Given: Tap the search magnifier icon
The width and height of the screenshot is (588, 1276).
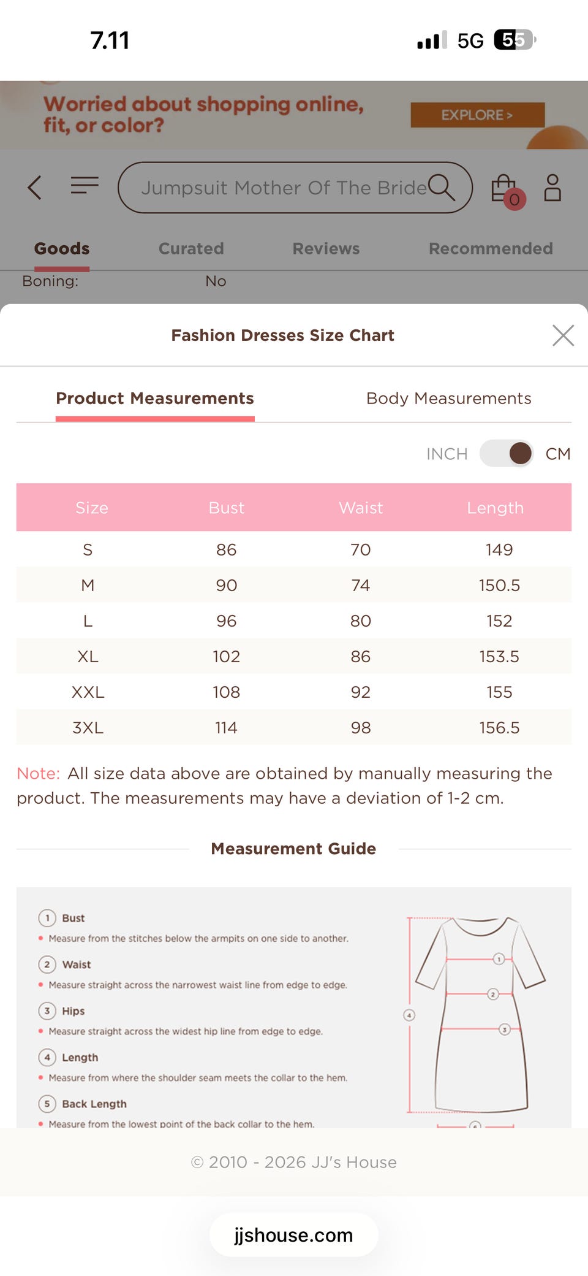Looking at the screenshot, I should (441, 187).
